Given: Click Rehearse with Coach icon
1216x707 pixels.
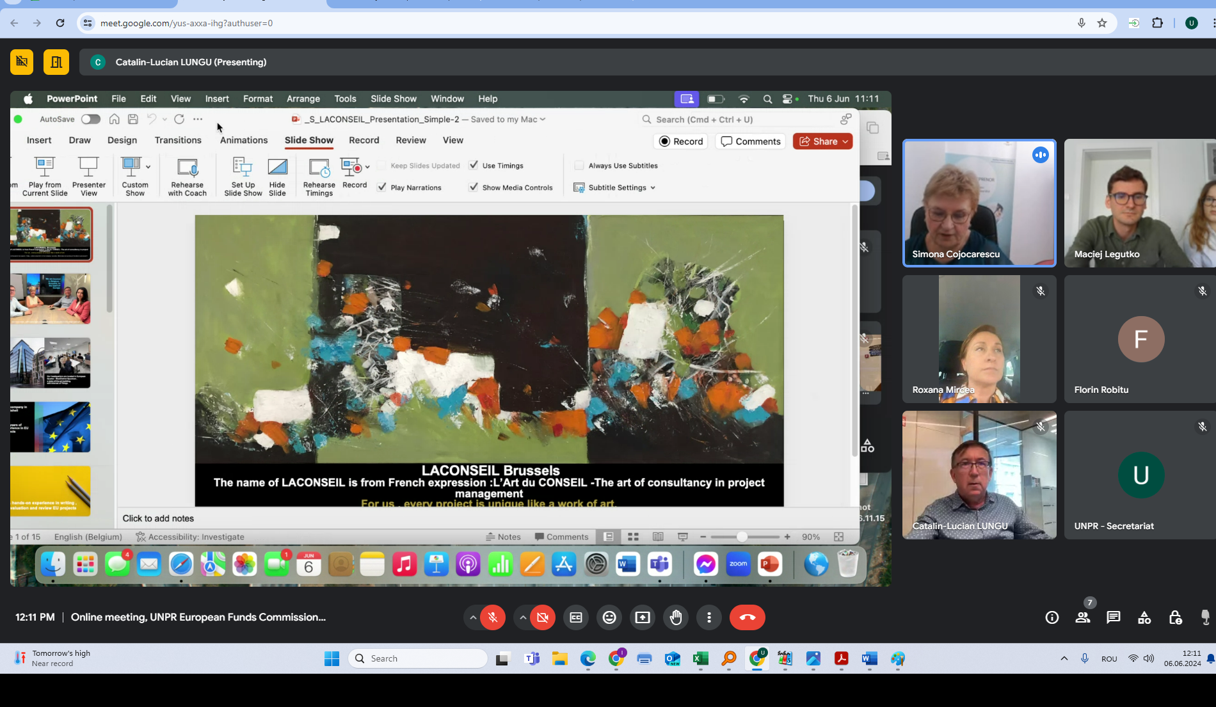Looking at the screenshot, I should click(x=188, y=176).
